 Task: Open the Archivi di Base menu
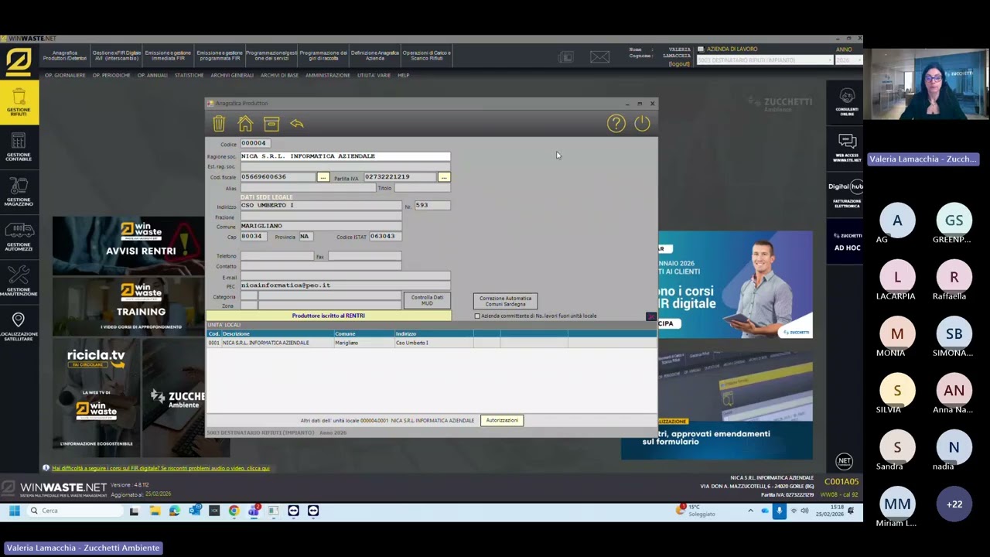click(279, 75)
